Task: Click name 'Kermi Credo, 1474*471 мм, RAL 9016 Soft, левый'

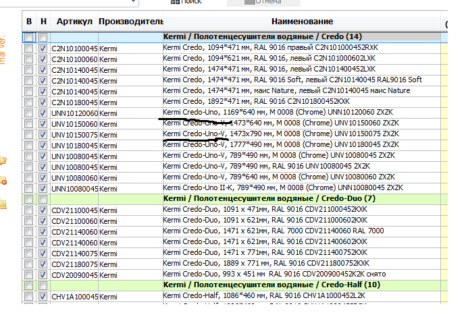Action: [292, 80]
